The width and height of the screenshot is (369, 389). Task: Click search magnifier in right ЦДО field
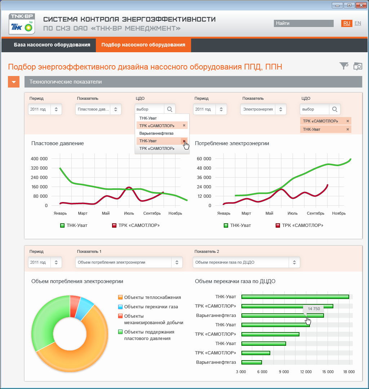click(x=334, y=109)
